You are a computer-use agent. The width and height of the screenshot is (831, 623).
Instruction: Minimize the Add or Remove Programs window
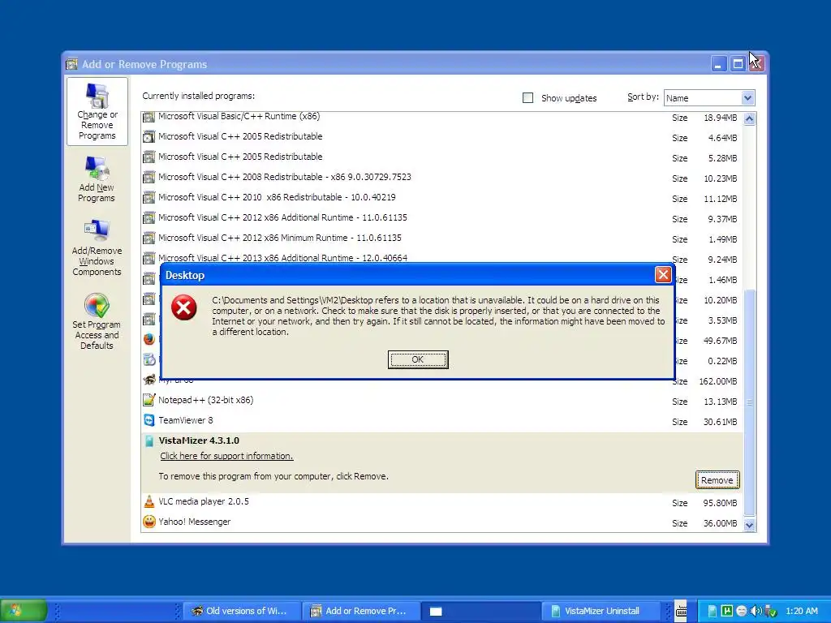point(719,64)
